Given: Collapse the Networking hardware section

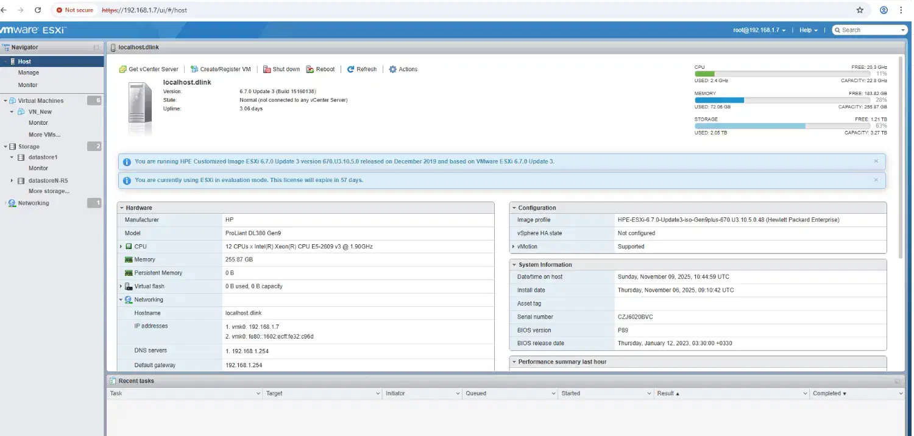Looking at the screenshot, I should click(x=121, y=300).
